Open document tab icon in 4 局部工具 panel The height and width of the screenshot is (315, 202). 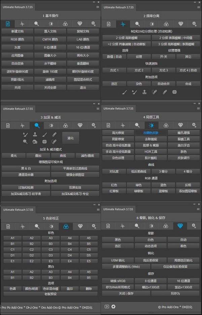tap(108, 125)
